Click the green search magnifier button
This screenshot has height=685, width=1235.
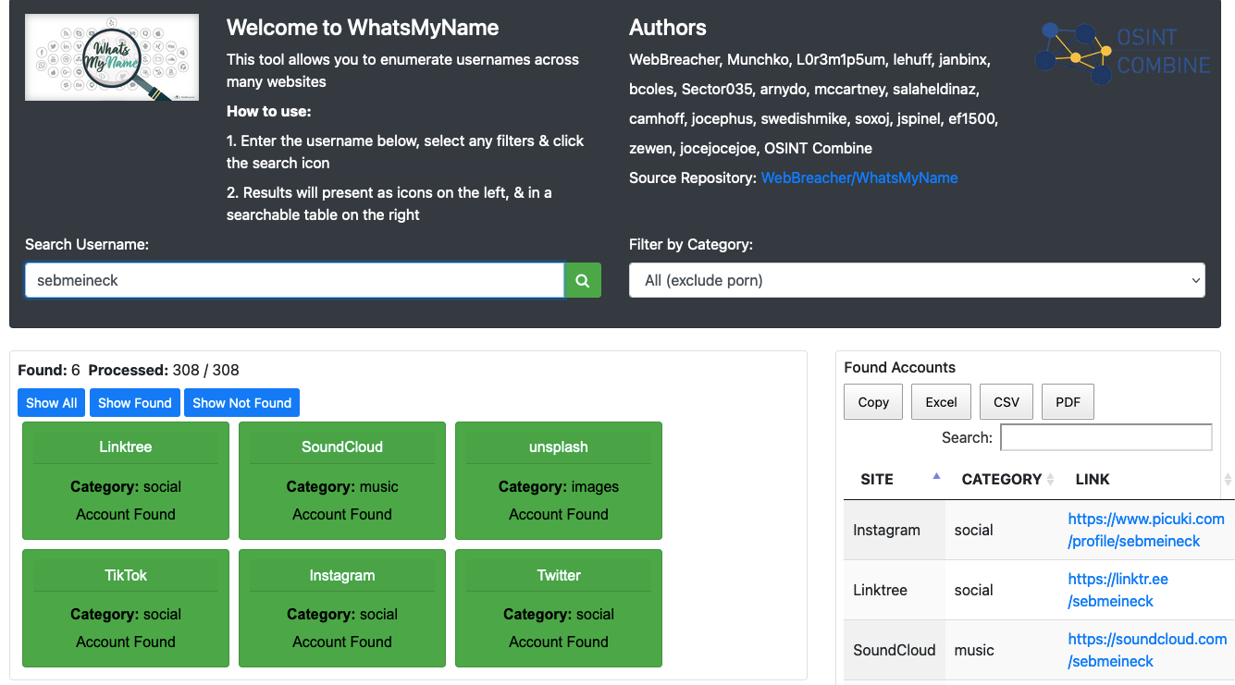[583, 280]
